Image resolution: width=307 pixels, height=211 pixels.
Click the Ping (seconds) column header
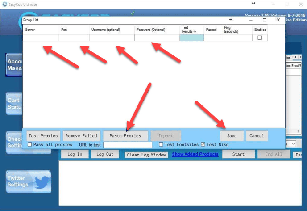(x=237, y=30)
